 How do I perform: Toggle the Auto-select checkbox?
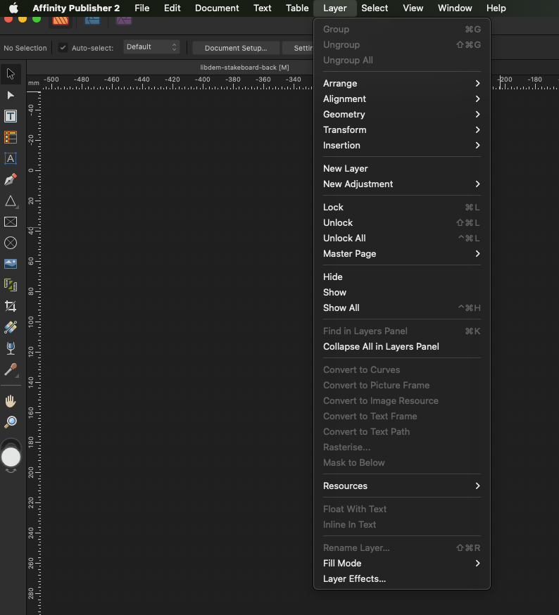[x=63, y=48]
